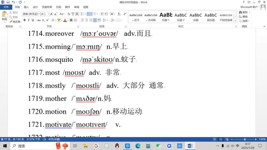Viewport: 267px width, 150px height.
Task: Toggle strikethrough abc formatting
Action: click(x=39, y=20)
